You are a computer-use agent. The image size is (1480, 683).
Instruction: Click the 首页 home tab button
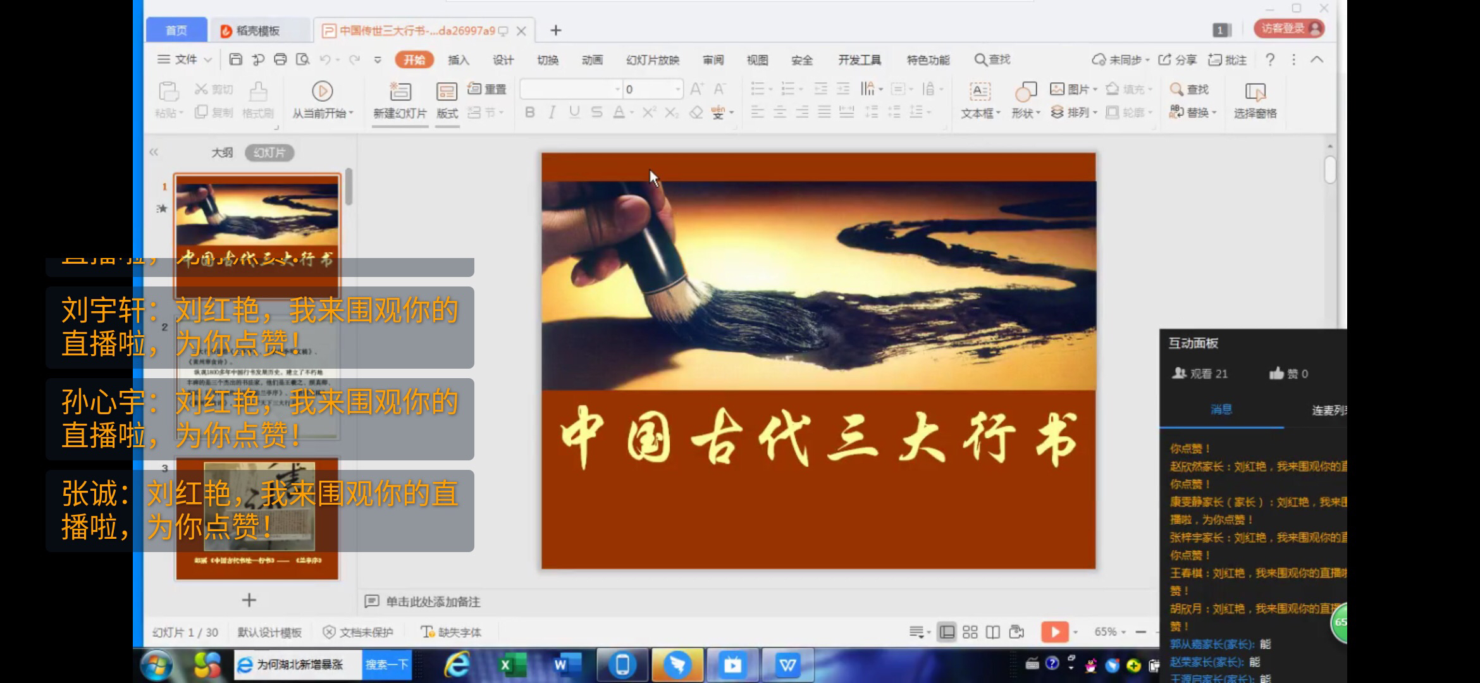coord(176,30)
